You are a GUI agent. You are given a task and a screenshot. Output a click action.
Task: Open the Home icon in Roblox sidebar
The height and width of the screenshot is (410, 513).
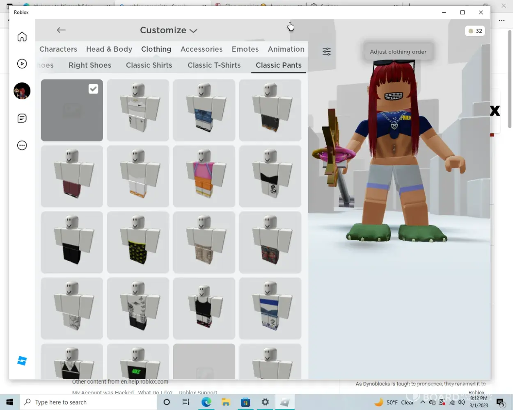[x=22, y=36]
